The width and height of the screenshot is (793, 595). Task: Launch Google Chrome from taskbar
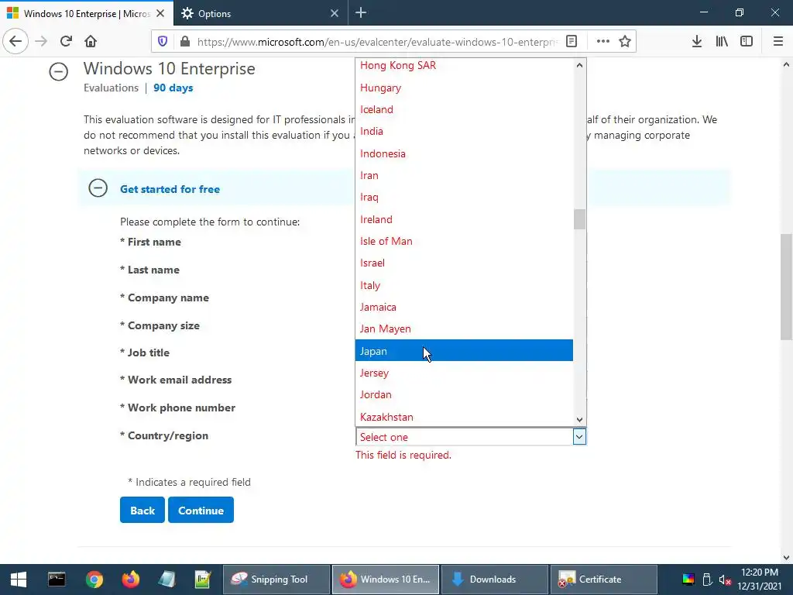(x=94, y=580)
